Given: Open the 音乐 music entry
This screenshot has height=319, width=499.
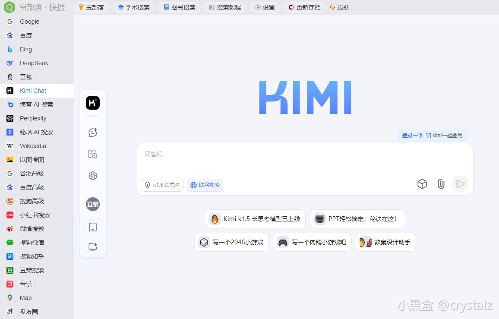Looking at the screenshot, I should point(37,284).
